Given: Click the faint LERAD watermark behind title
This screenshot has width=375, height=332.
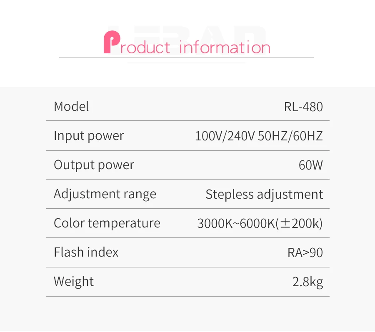Looking at the screenshot, I should (187, 40).
